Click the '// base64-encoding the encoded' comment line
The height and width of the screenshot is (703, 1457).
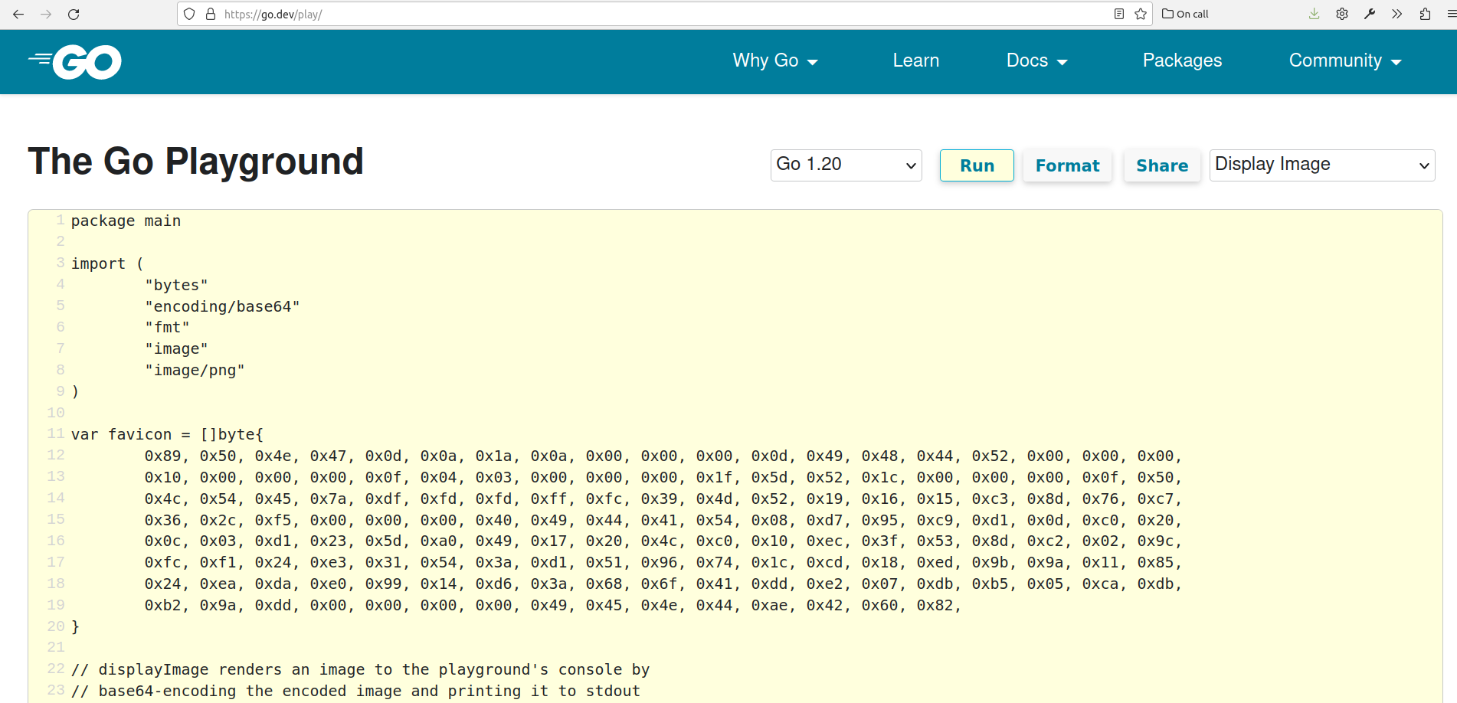[x=355, y=691]
